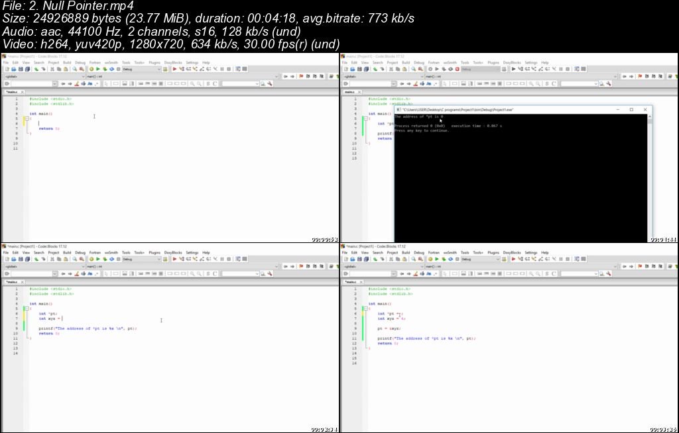Click the Stop debugger icon in bottom-left frame
This screenshot has height=433, width=679.
point(229,259)
